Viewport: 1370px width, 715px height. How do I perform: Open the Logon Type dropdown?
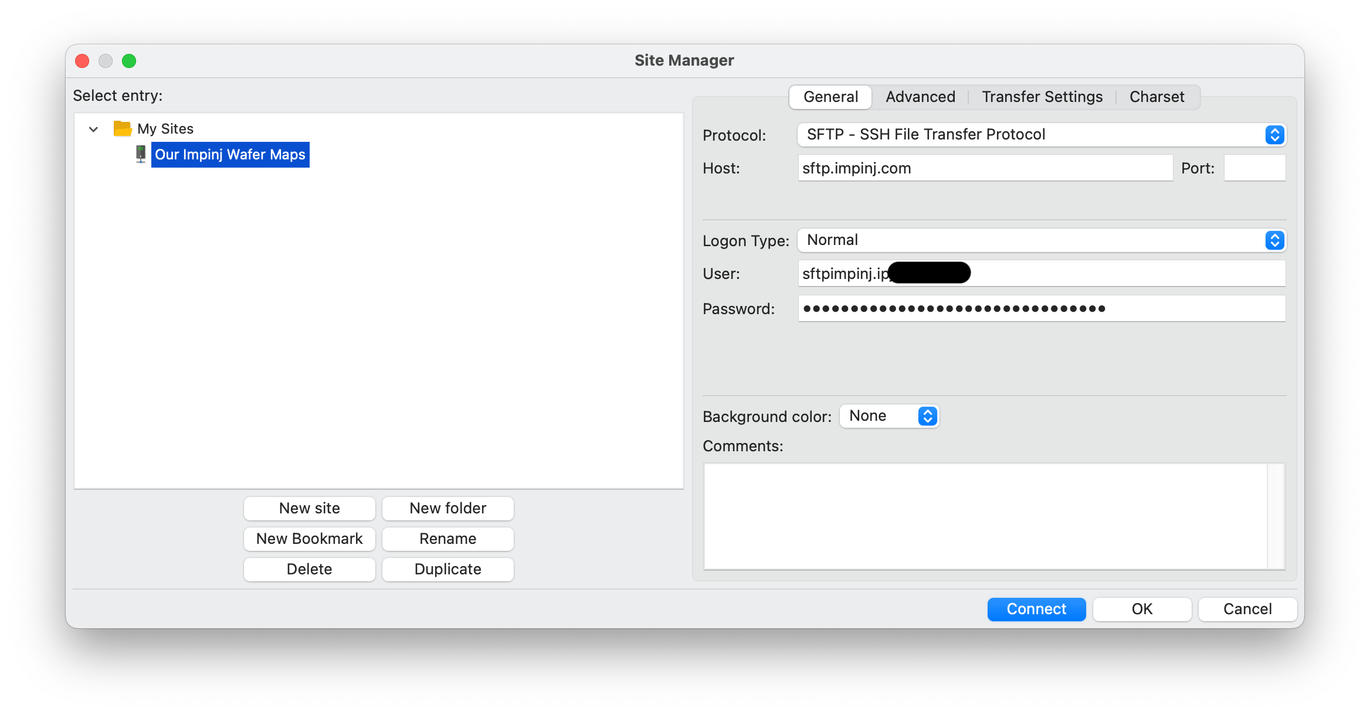(x=1042, y=240)
